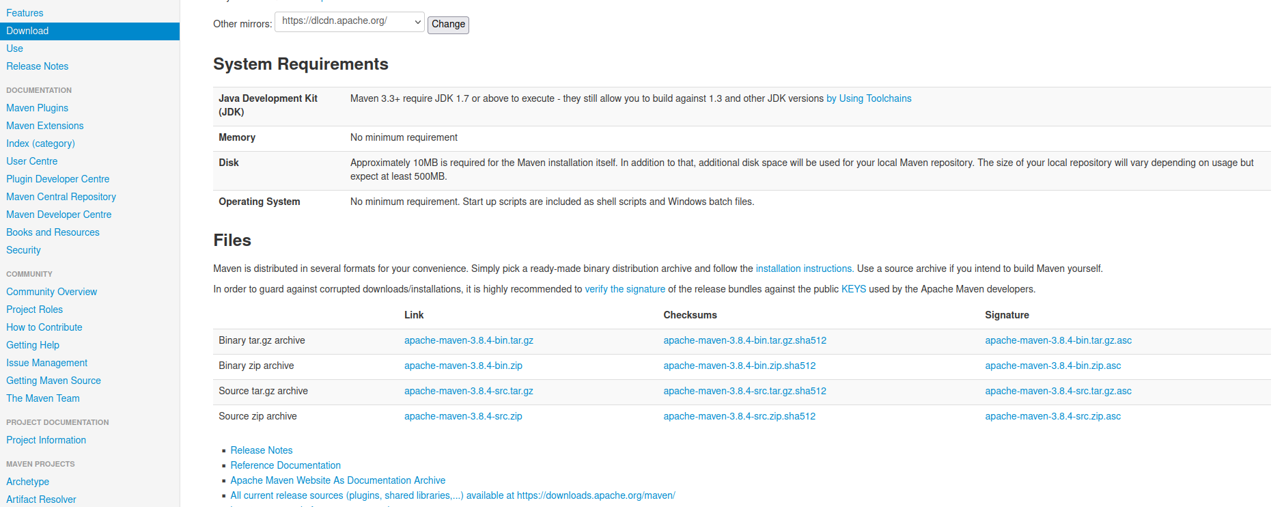Open bin.zip.asc signature
Image resolution: width=1284 pixels, height=507 pixels.
[1053, 366]
